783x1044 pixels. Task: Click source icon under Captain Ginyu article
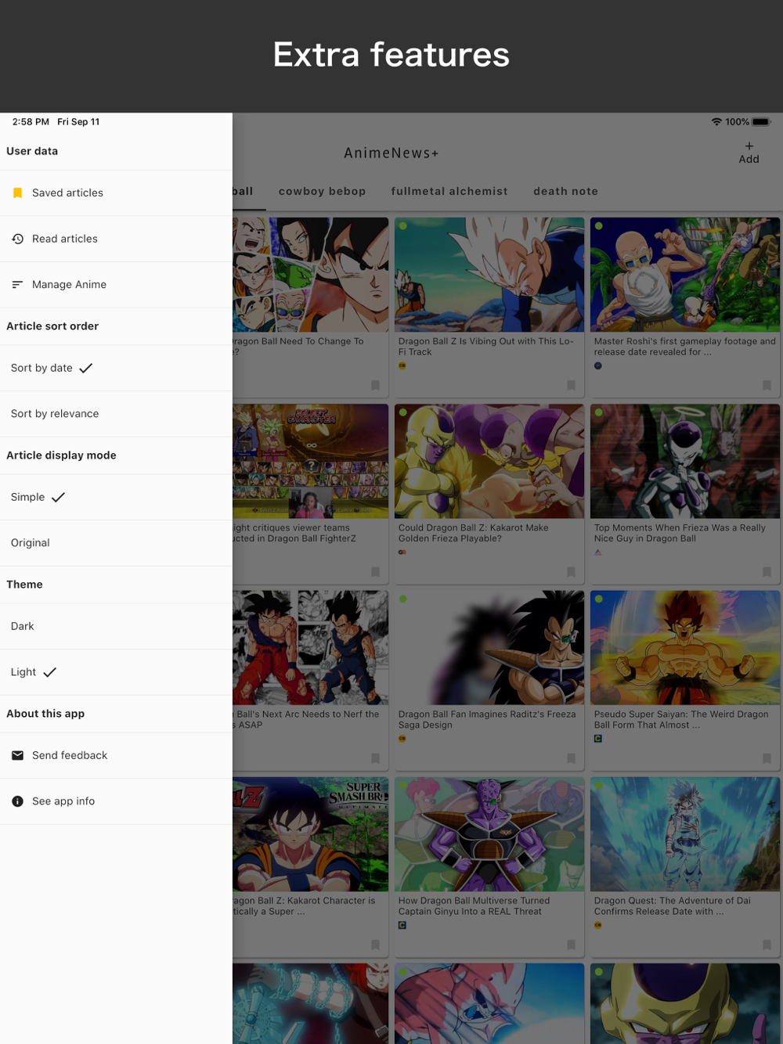click(x=402, y=925)
